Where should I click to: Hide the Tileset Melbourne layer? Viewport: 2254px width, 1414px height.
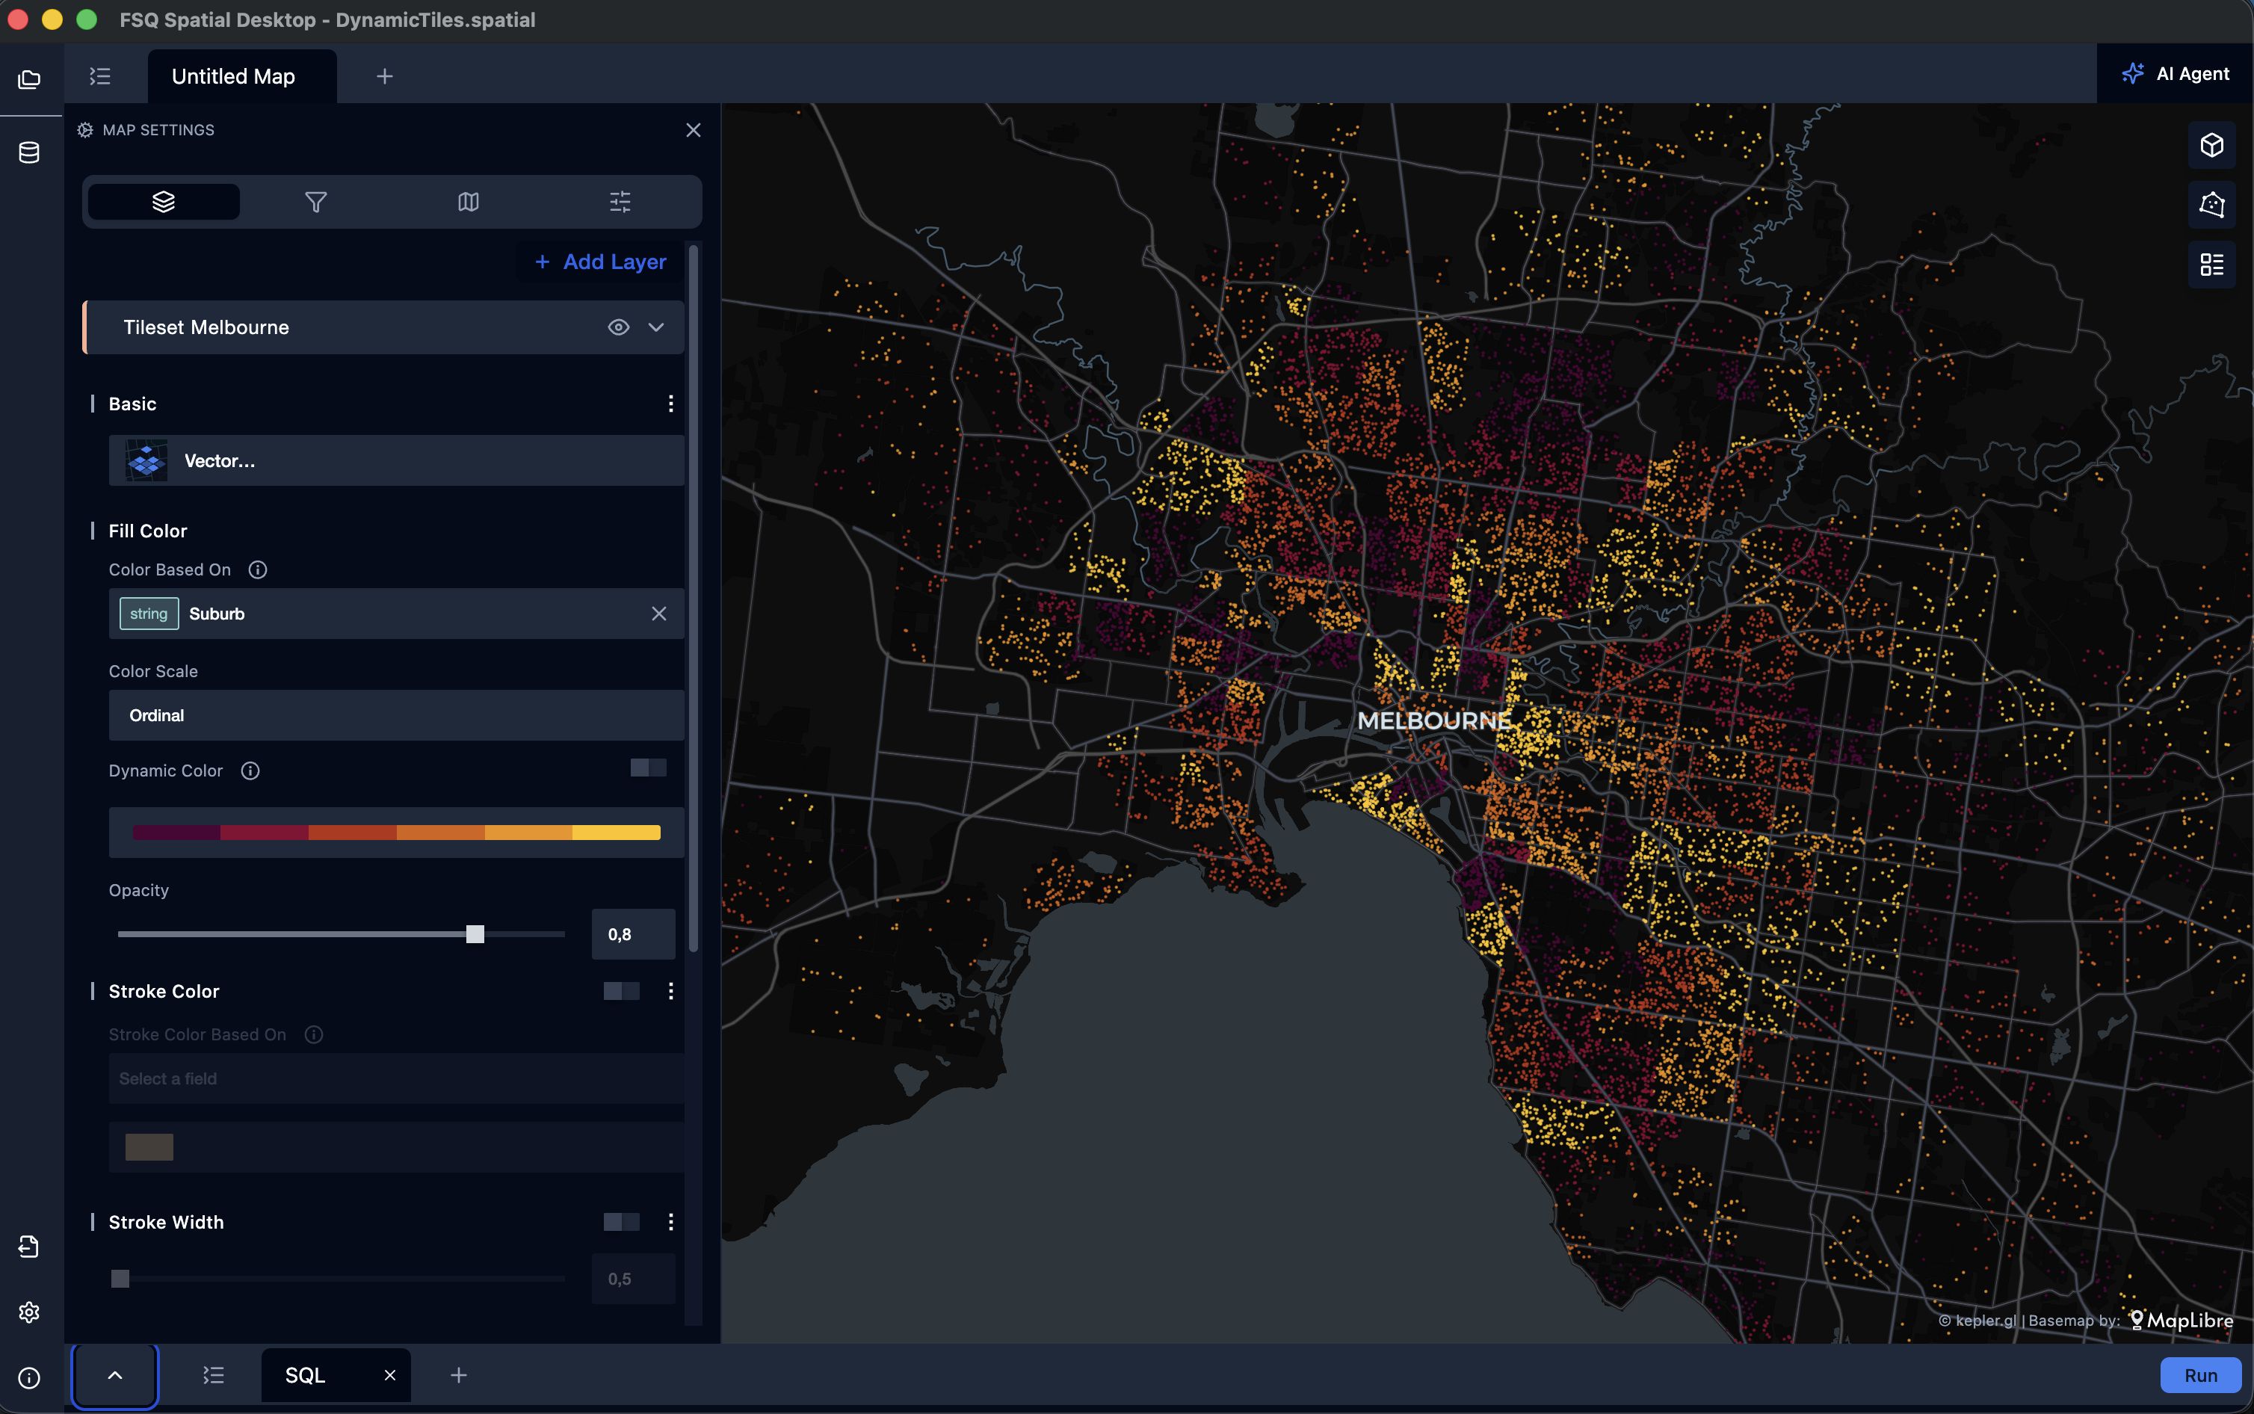tap(618, 327)
